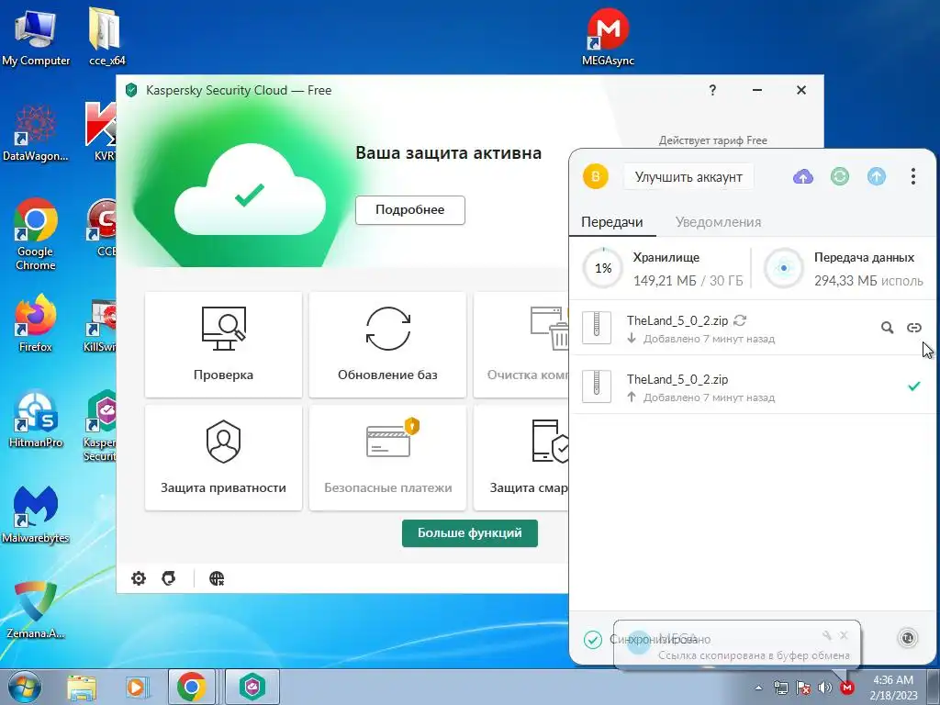The height and width of the screenshot is (705, 940).
Task: Close the MEGA link copied notification
Action: click(844, 635)
